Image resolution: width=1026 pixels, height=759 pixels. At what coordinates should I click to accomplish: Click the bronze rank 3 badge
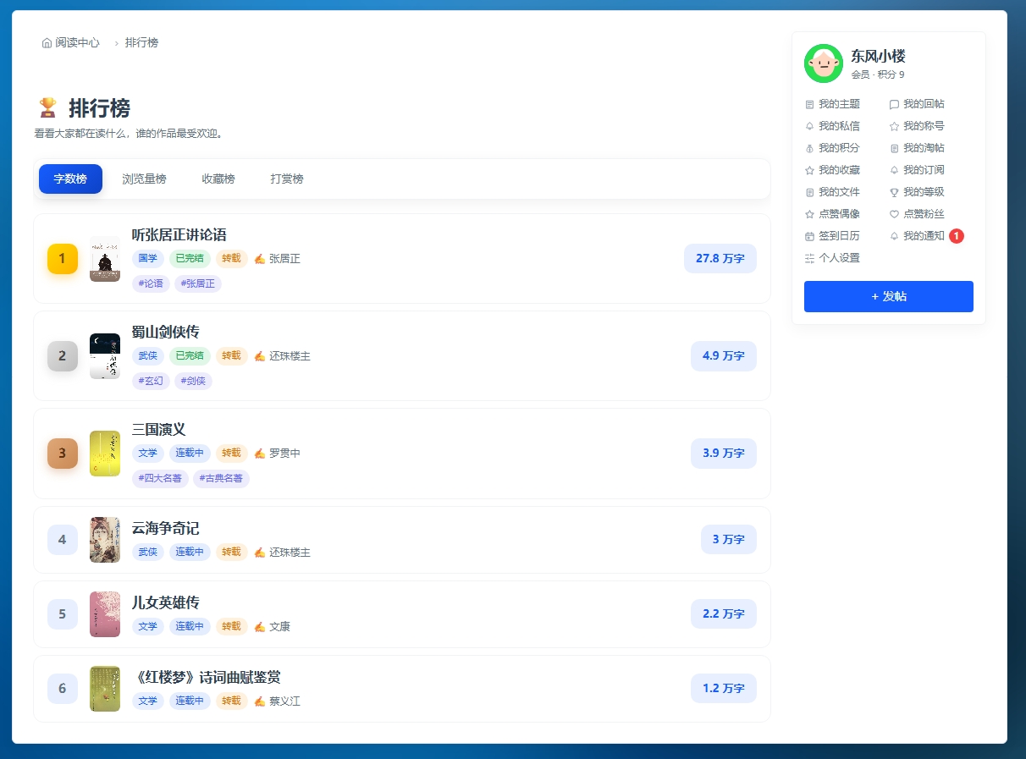point(63,454)
